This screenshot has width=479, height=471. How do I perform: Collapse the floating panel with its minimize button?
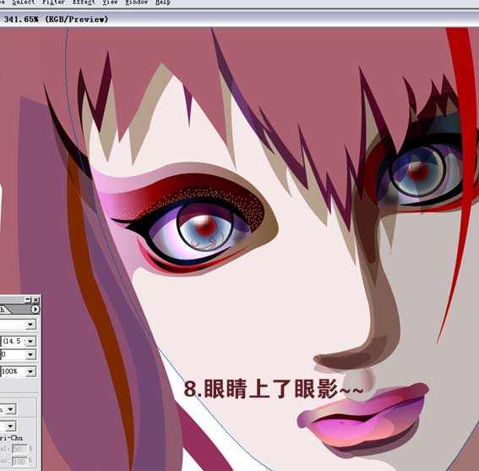coord(28,299)
